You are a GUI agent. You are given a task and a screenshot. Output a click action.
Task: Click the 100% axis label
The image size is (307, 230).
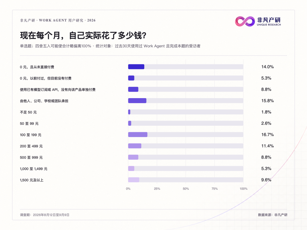point(243,189)
